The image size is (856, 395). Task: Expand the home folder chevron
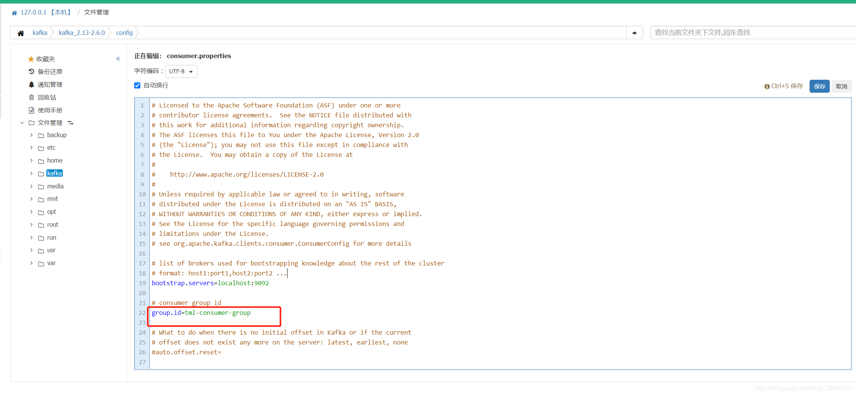coord(32,161)
